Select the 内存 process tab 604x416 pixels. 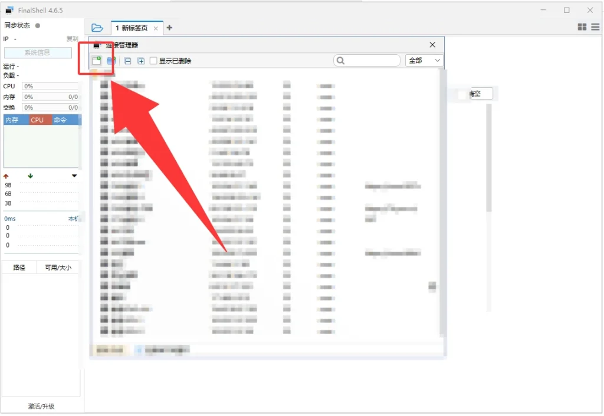point(16,120)
